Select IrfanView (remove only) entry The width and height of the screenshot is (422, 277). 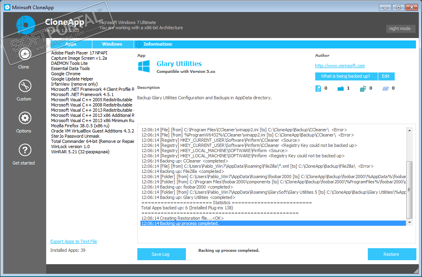(x=74, y=84)
